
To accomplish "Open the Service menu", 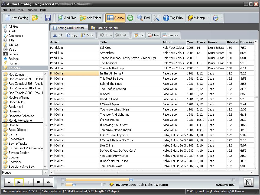I will (32, 9).
